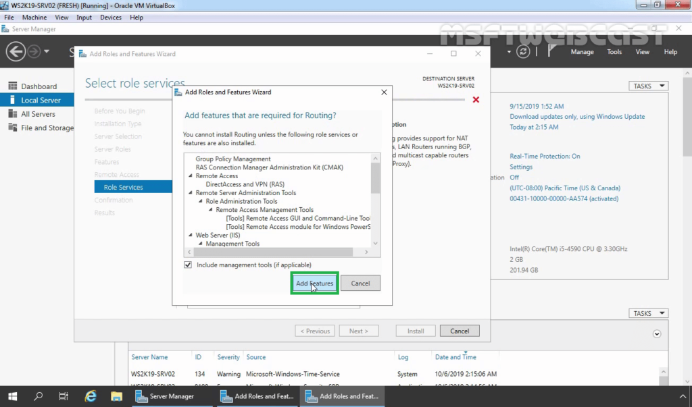Select Remote Access module for Windows PowerShell row
The width and height of the screenshot is (692, 407).
298,227
